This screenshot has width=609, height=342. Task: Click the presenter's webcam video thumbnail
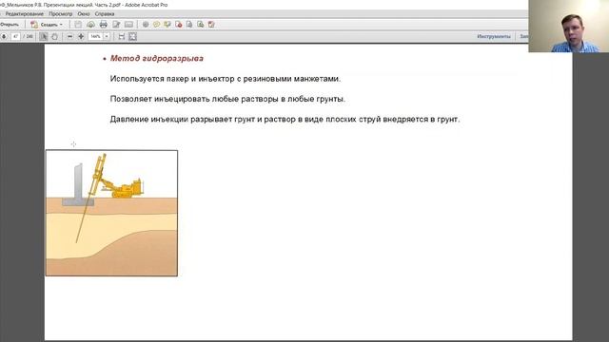click(x=569, y=26)
